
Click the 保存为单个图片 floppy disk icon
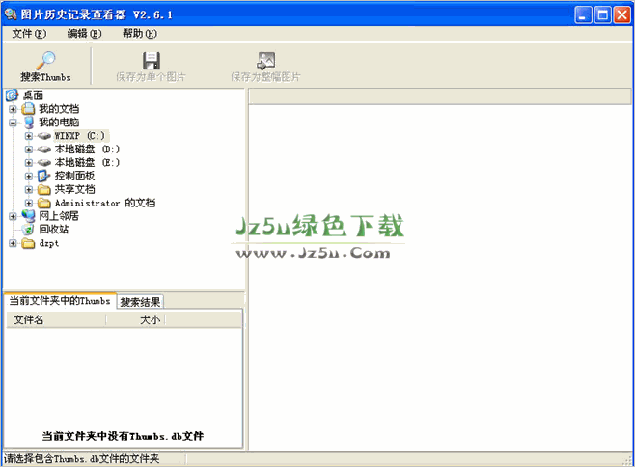click(152, 61)
